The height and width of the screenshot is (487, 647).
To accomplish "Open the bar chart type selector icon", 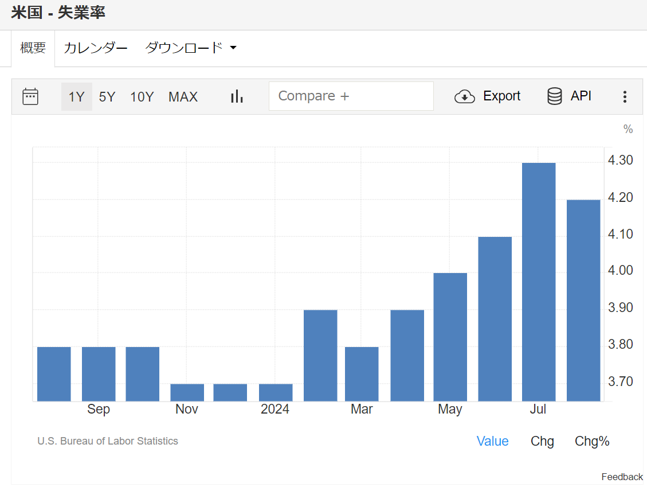I will tap(237, 96).
